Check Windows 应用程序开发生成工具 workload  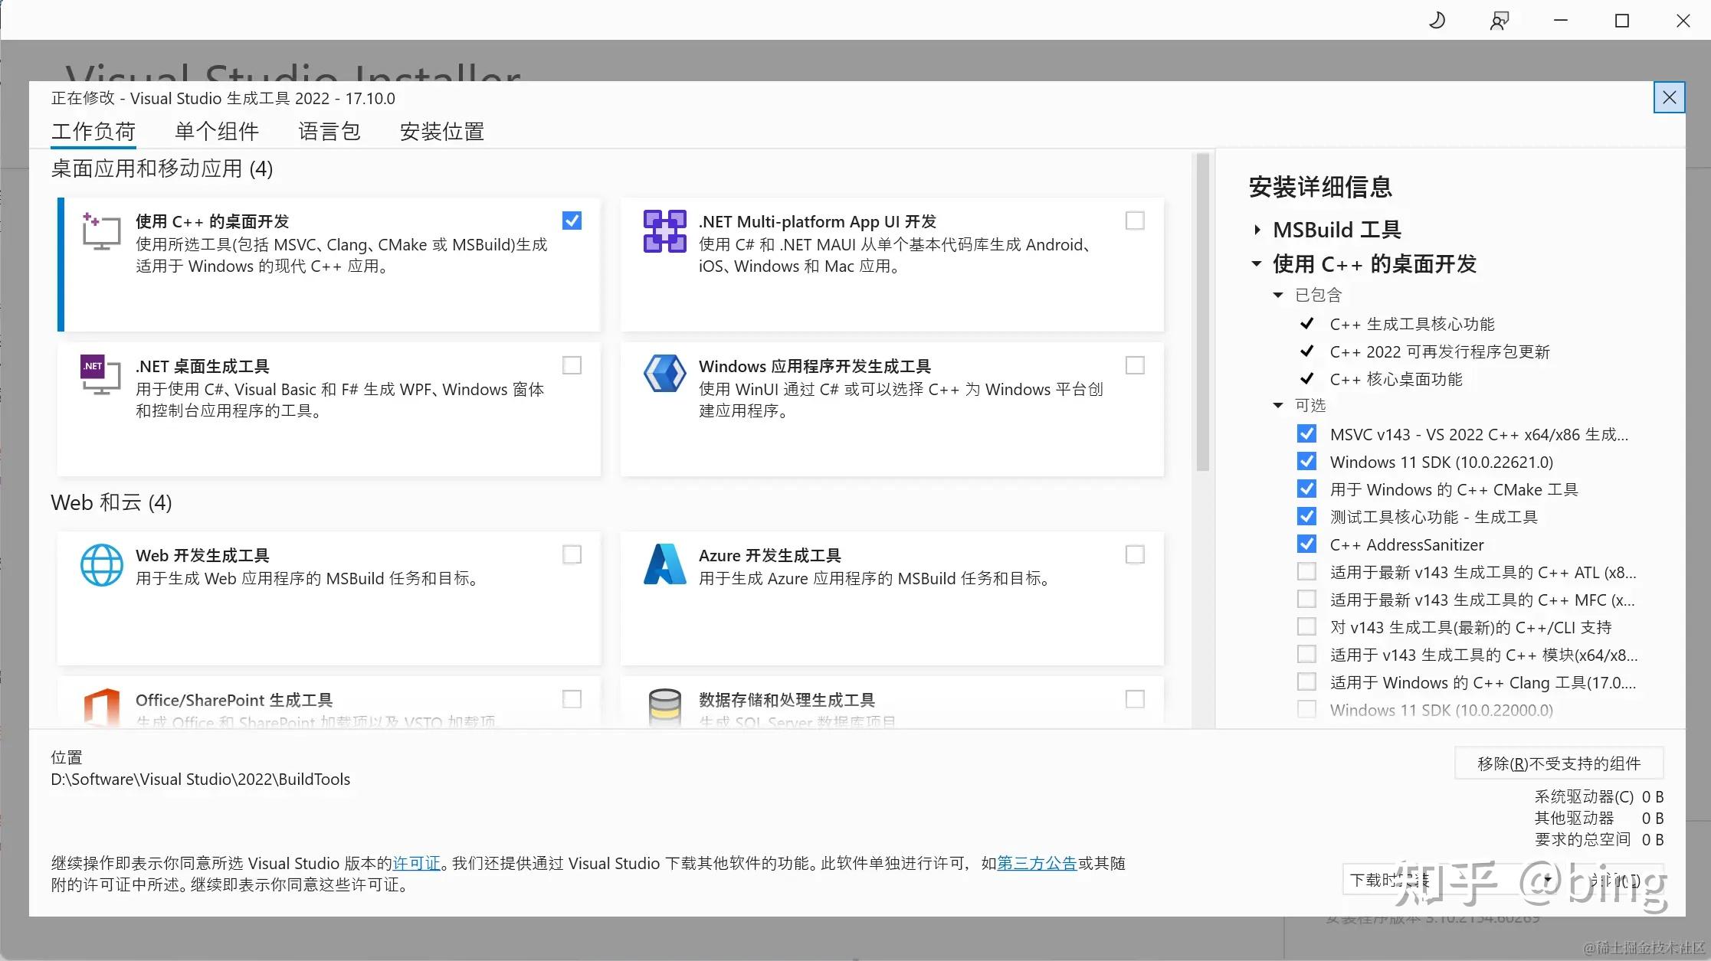coord(1135,365)
